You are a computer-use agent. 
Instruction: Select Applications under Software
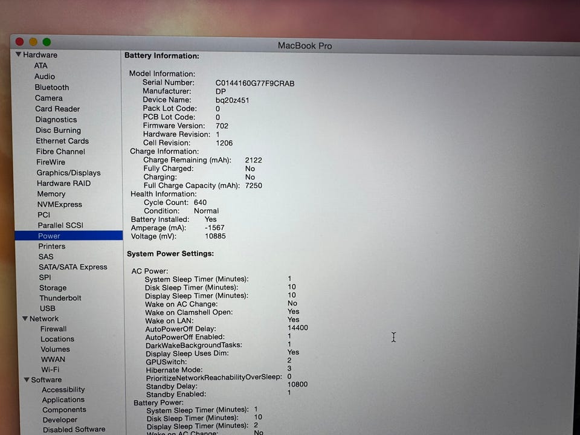point(63,399)
